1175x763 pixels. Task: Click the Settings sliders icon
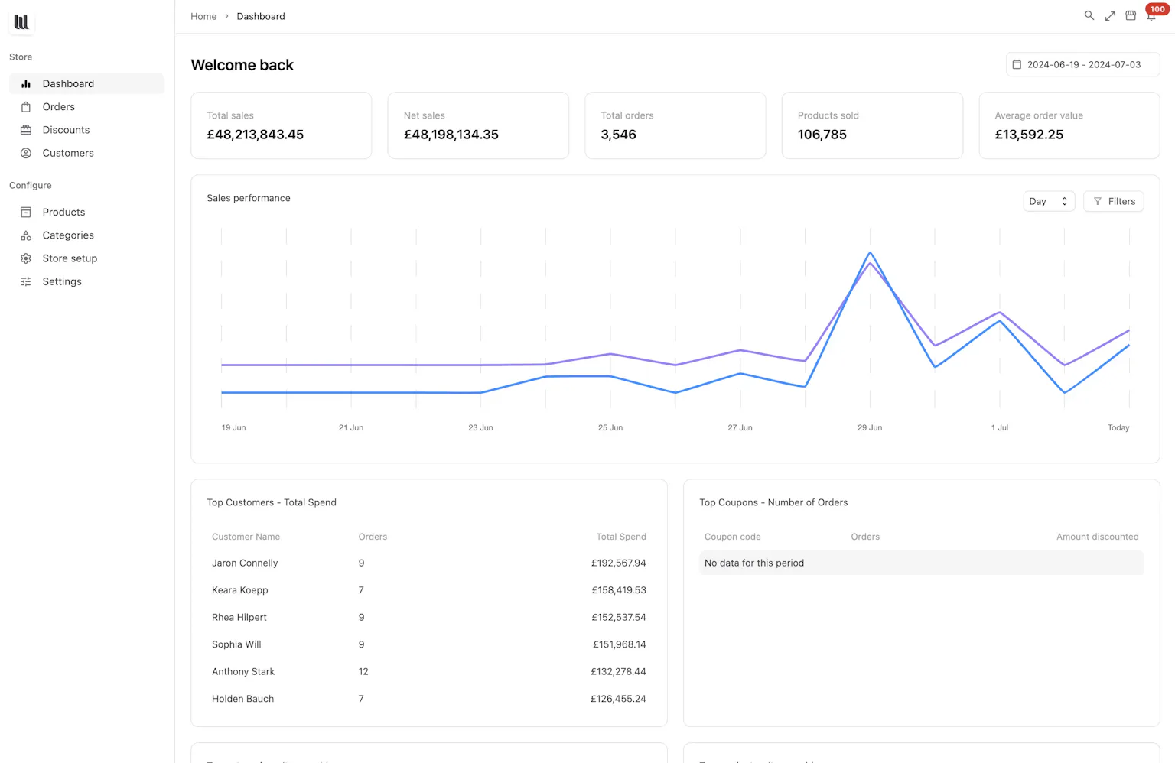(x=26, y=281)
